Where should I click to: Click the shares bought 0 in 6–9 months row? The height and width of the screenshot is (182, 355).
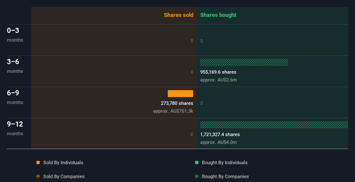coord(201,103)
